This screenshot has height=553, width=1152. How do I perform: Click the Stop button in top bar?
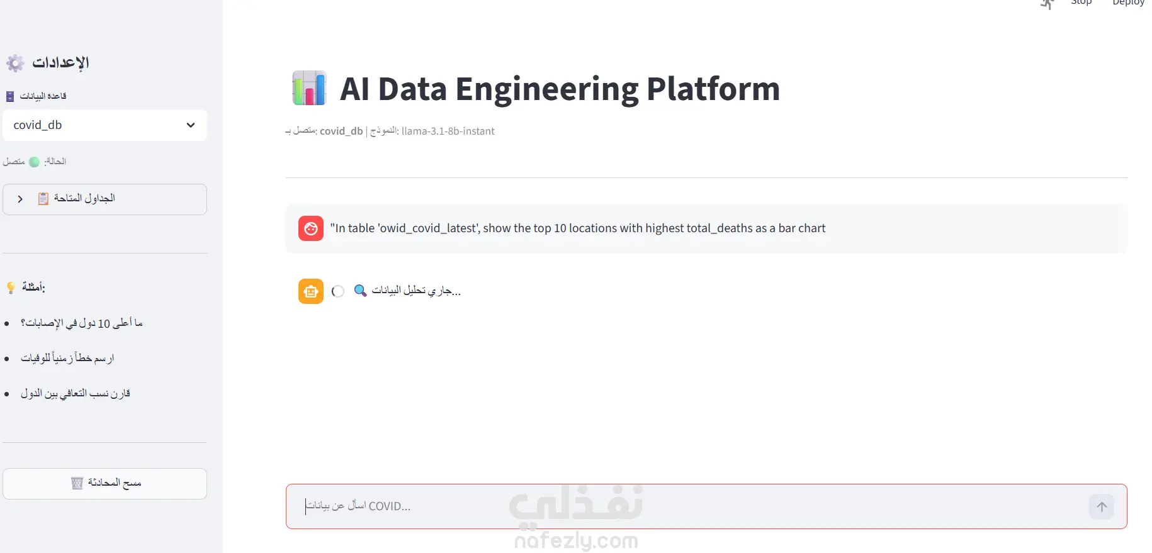click(x=1081, y=3)
